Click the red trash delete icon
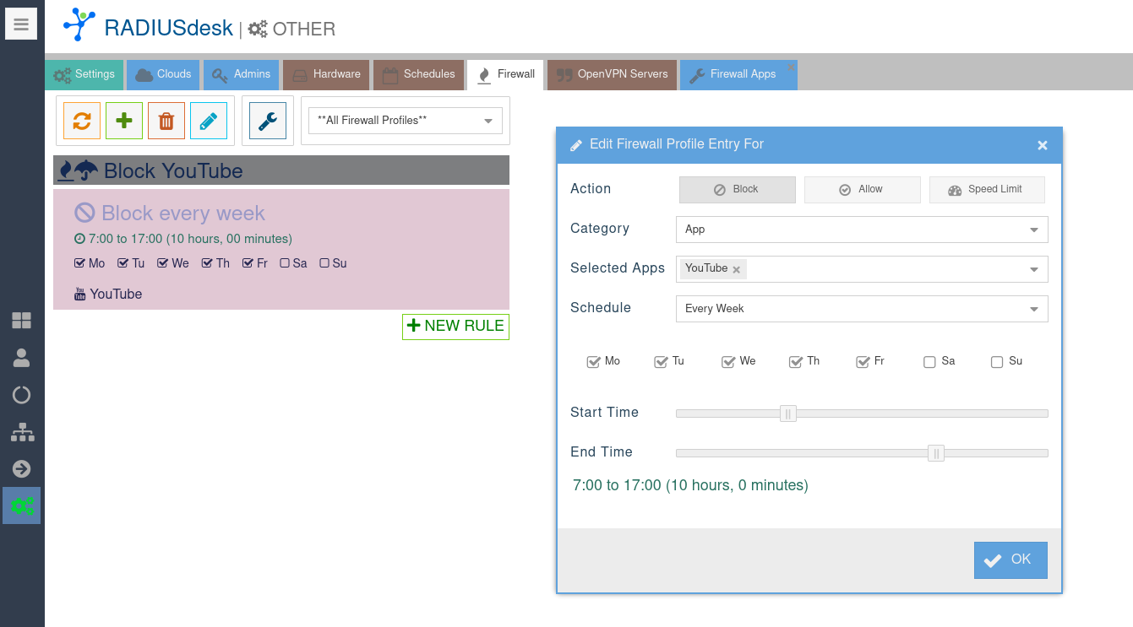 click(166, 121)
